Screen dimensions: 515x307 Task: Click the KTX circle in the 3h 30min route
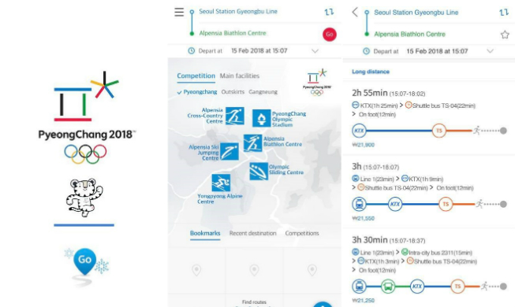pos(417,287)
